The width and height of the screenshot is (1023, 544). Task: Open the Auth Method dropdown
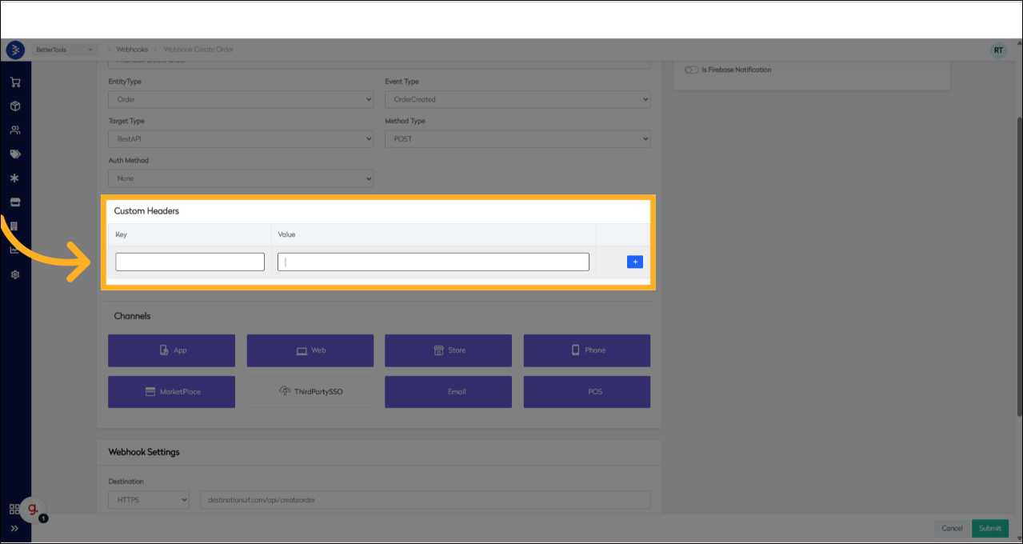pyautogui.click(x=240, y=178)
